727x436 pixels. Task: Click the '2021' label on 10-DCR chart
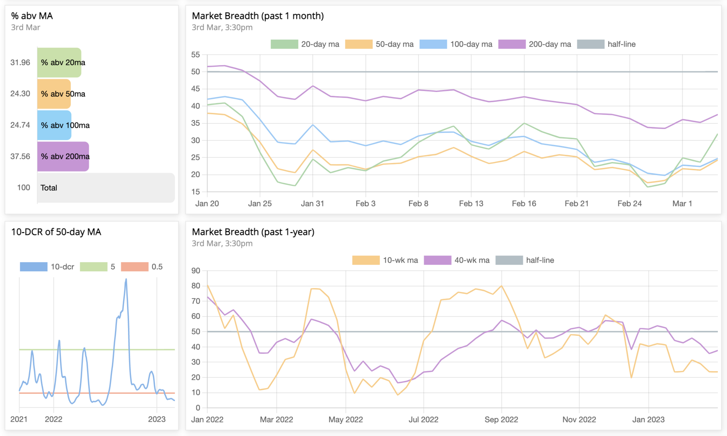pyautogui.click(x=19, y=419)
